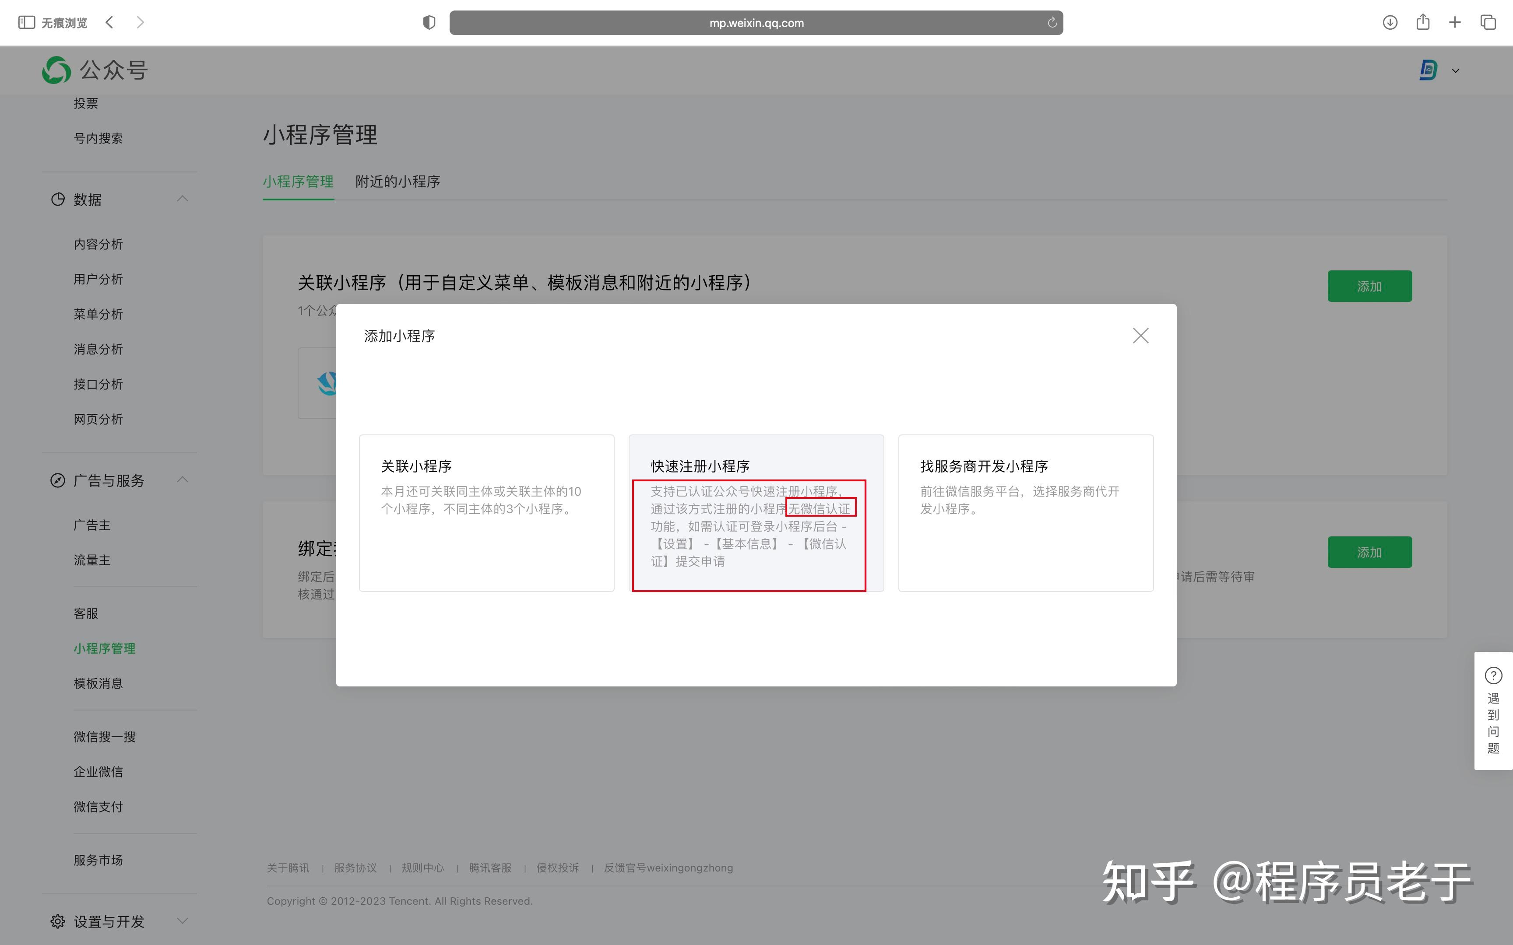
Task: Open 广告主 in the sidebar
Action: (x=92, y=525)
